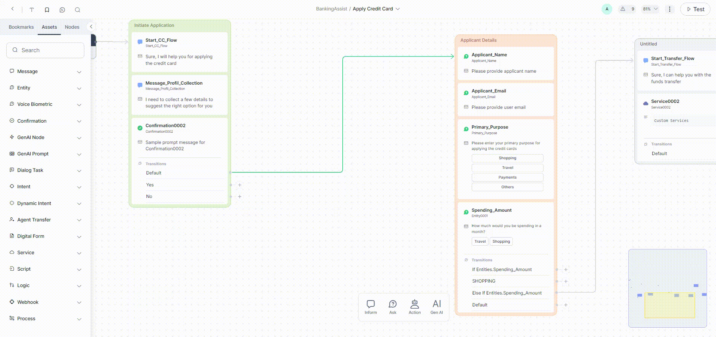This screenshot has height=337, width=716.
Task: Click the search magnifier icon in top toolbar
Action: click(x=78, y=10)
